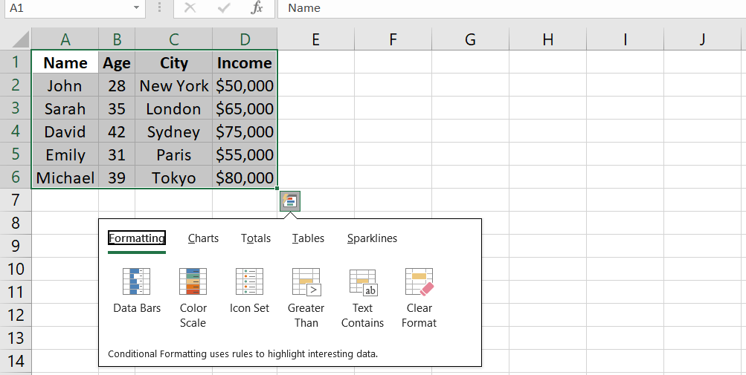This screenshot has height=375, width=746.
Task: Open the Sparklines tab
Action: [x=372, y=238]
